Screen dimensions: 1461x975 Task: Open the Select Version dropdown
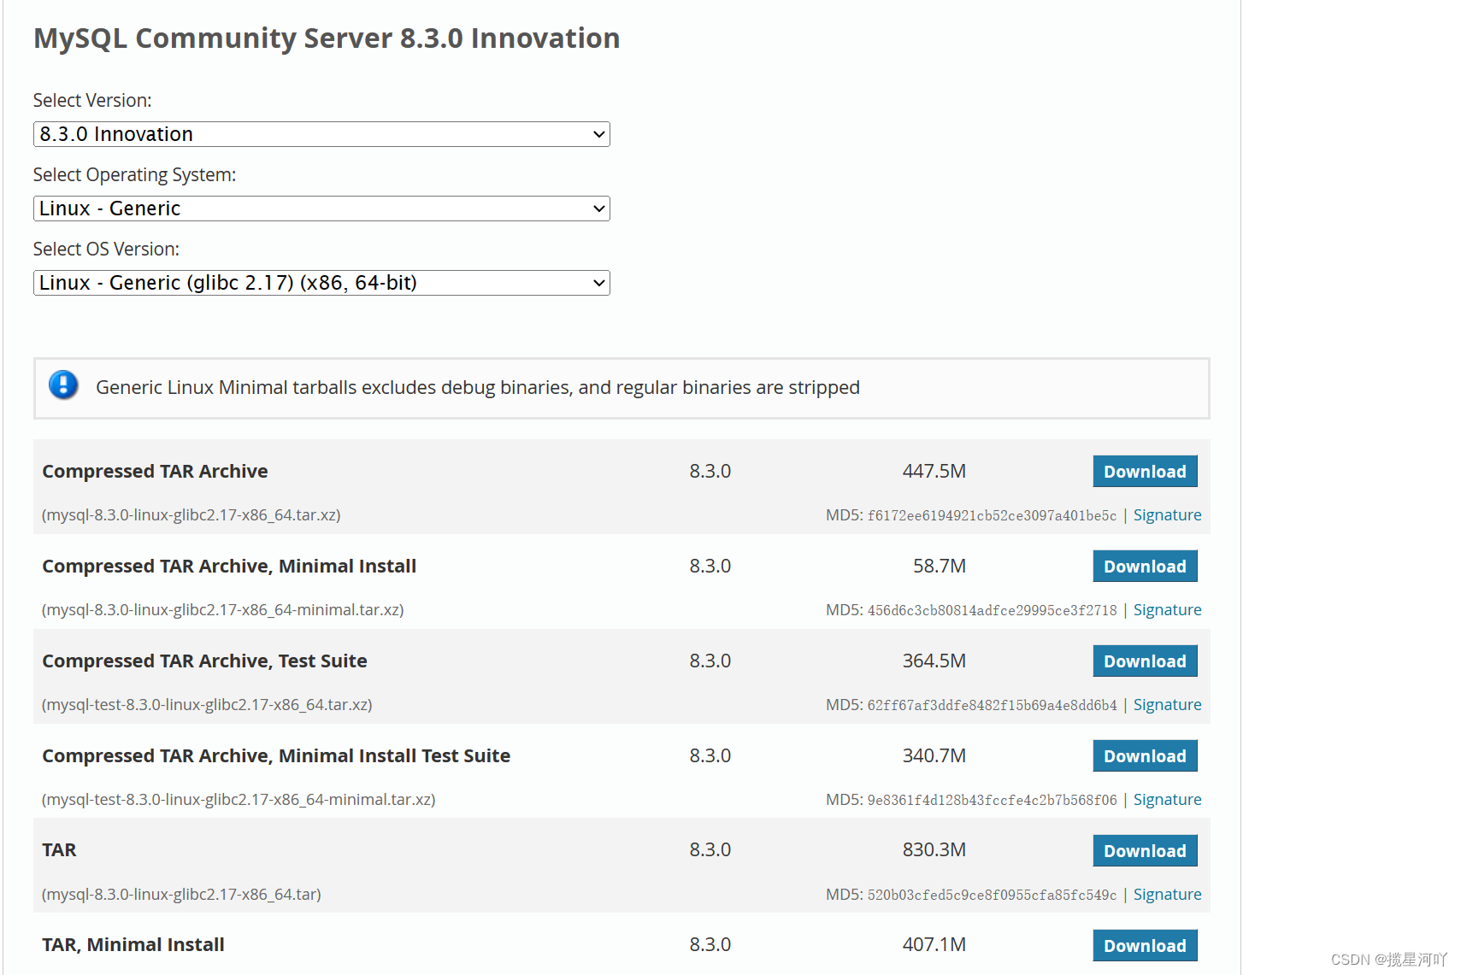click(321, 134)
